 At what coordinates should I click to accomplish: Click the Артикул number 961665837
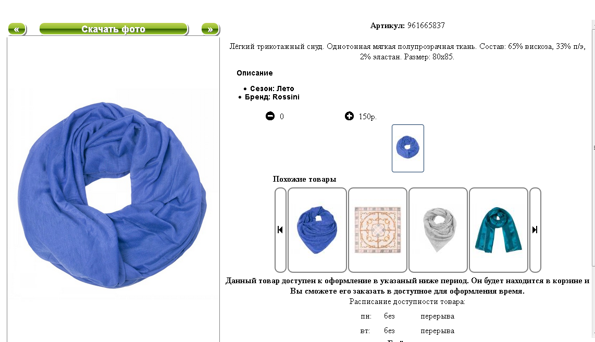pos(426,26)
